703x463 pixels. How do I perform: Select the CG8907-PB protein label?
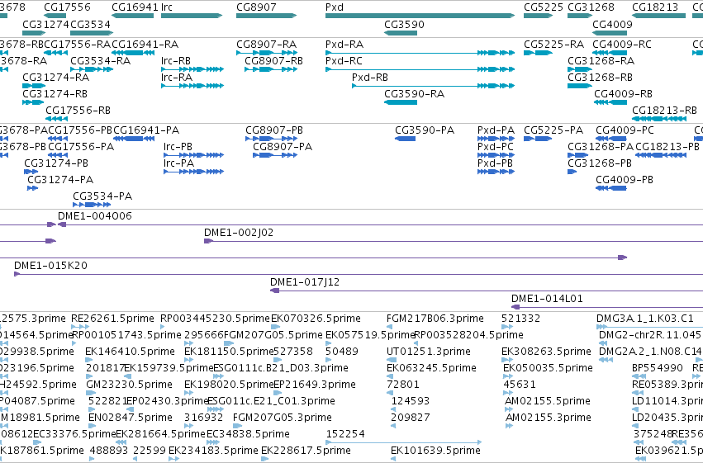point(274,130)
